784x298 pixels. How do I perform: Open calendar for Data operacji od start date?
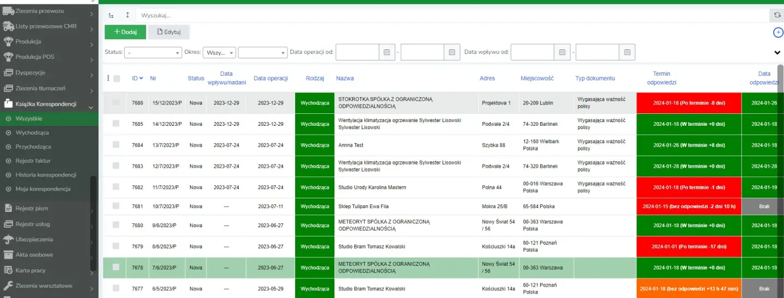point(387,52)
